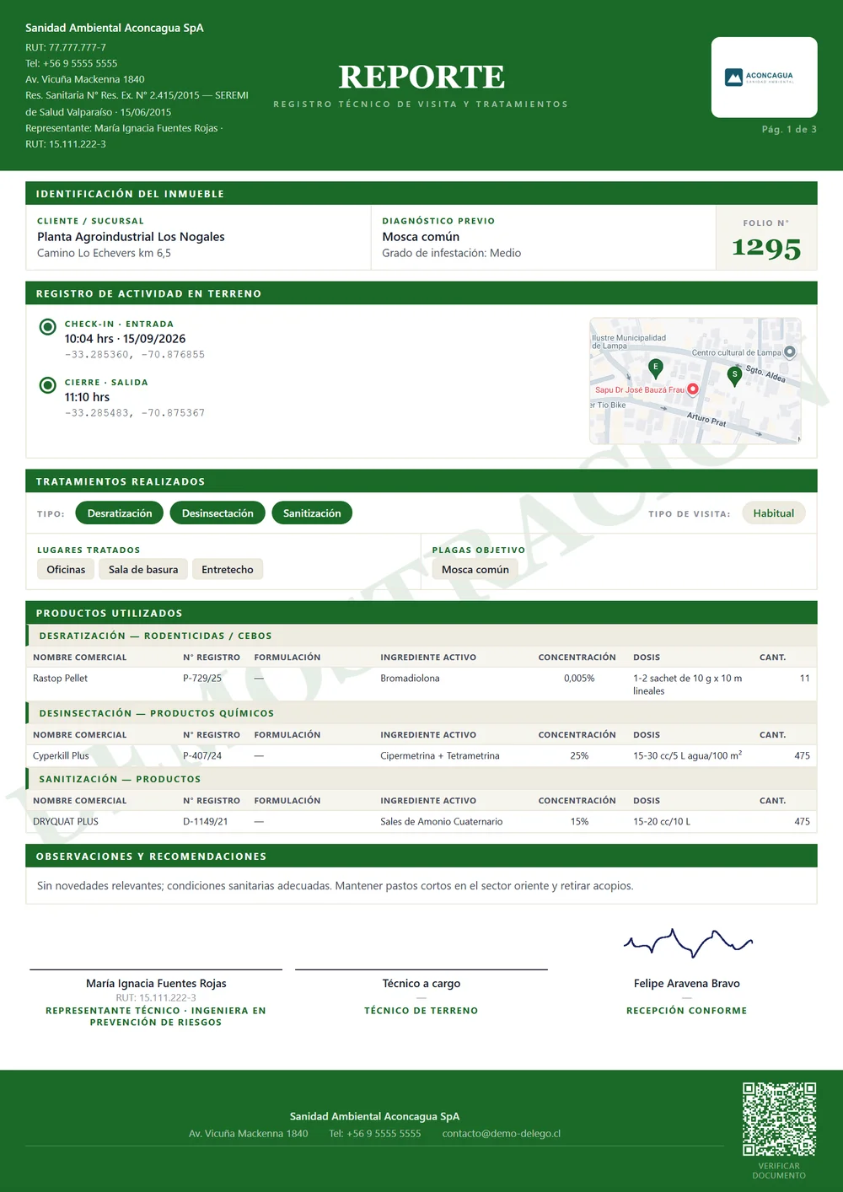
Task: Click the REPORTE title heading
Action: point(421,77)
